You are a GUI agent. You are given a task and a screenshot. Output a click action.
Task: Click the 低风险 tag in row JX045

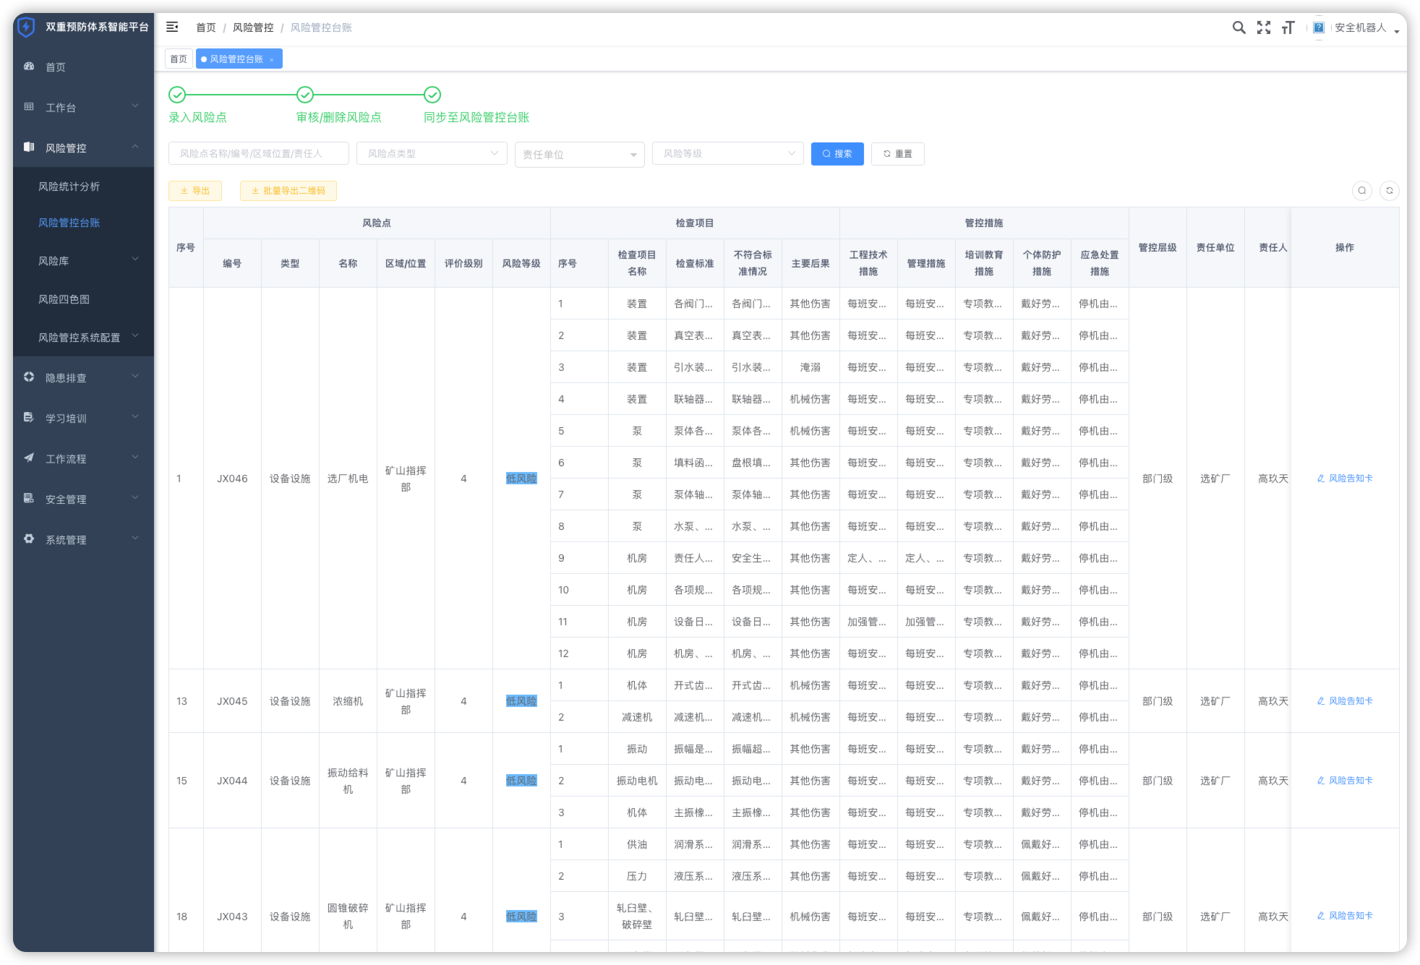click(521, 701)
